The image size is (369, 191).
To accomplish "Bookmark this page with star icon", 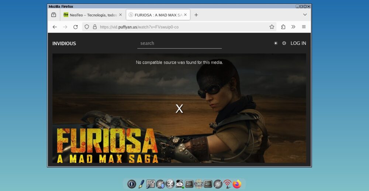I will click(x=272, y=27).
